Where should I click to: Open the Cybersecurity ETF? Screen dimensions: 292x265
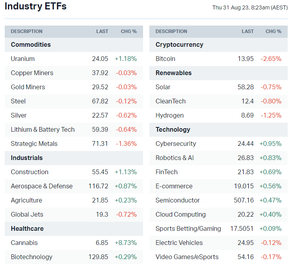pyautogui.click(x=176, y=144)
